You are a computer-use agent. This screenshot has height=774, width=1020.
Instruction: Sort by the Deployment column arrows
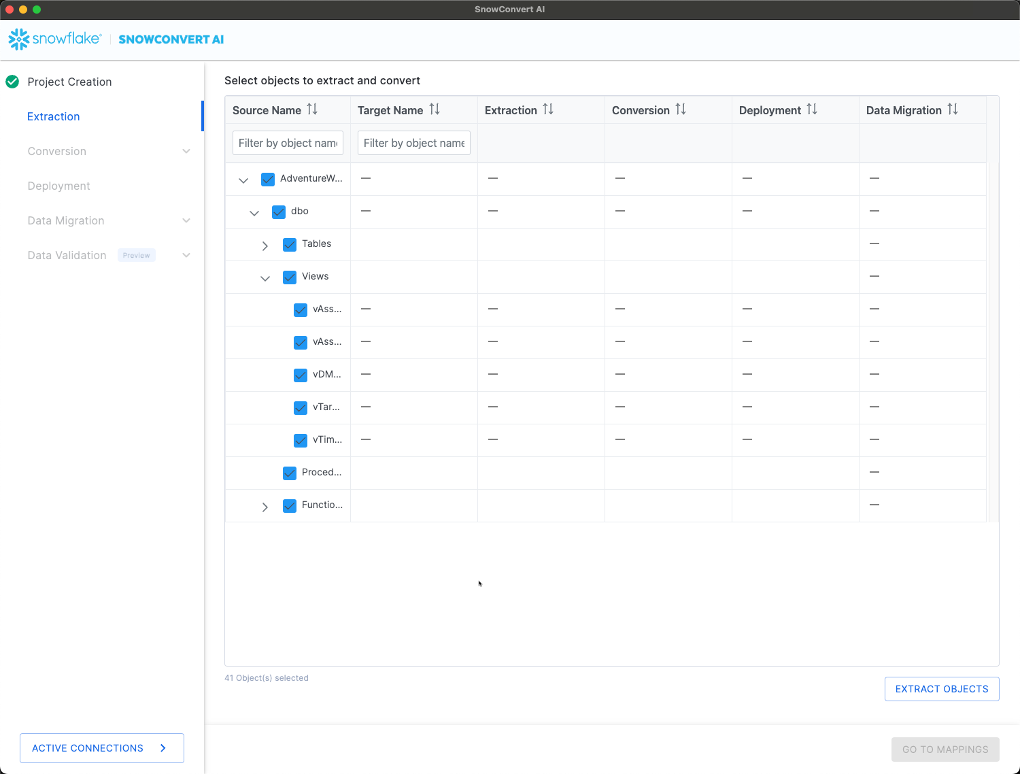[x=812, y=110]
